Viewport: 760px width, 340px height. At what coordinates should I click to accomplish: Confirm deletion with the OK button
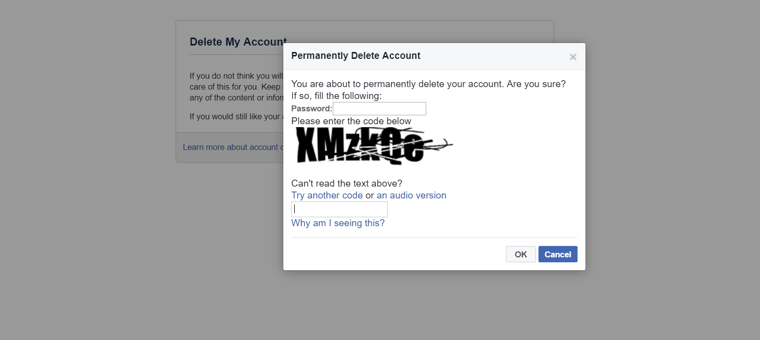click(521, 254)
